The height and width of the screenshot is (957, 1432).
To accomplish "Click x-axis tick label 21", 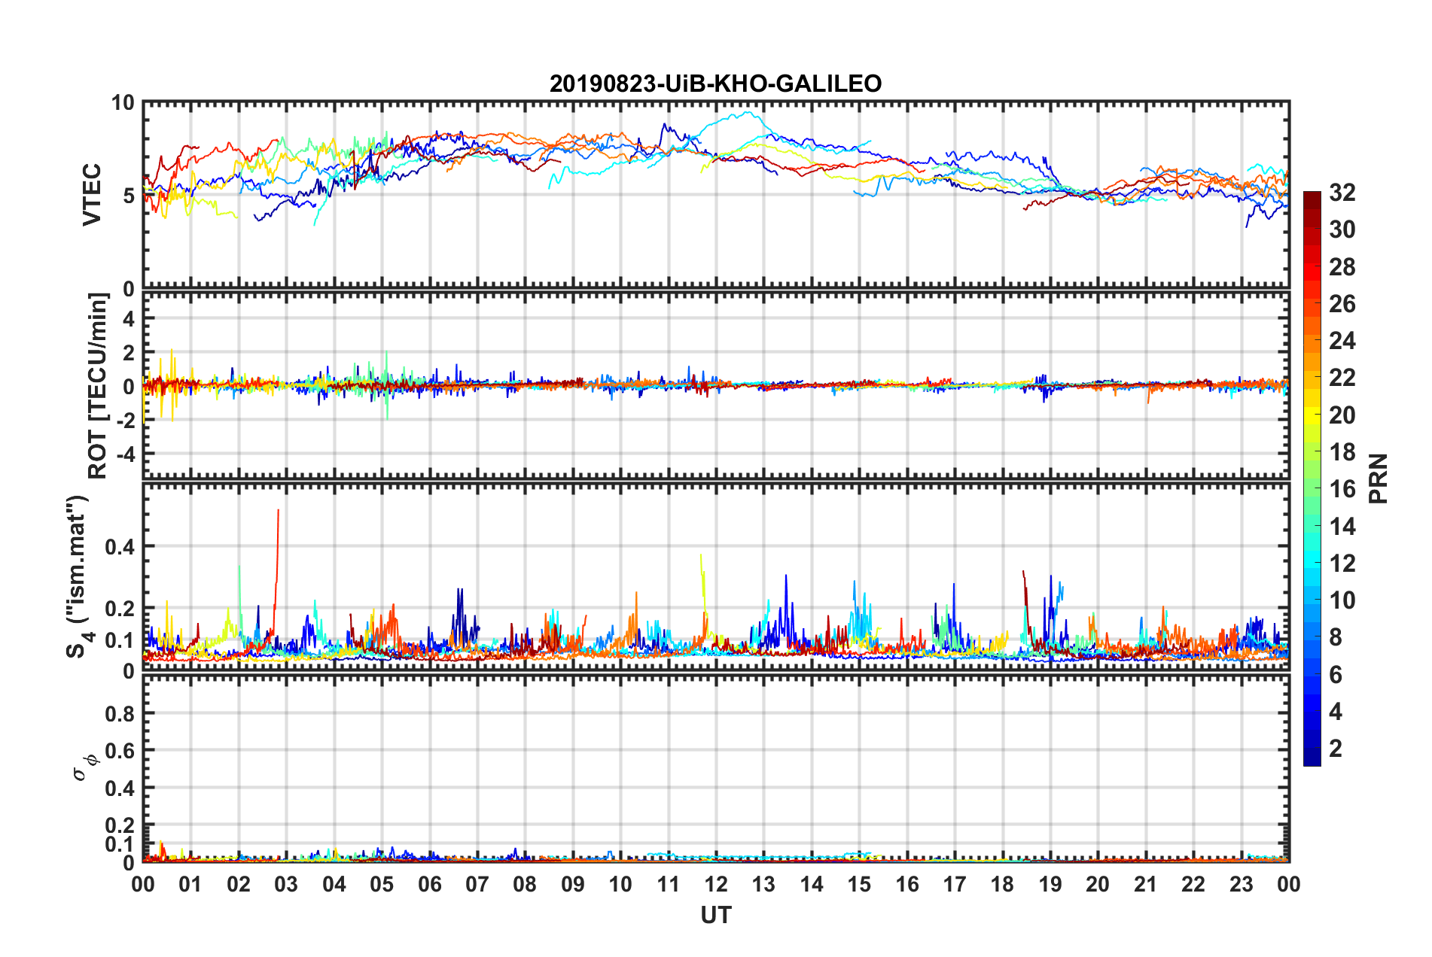I will click(1145, 884).
